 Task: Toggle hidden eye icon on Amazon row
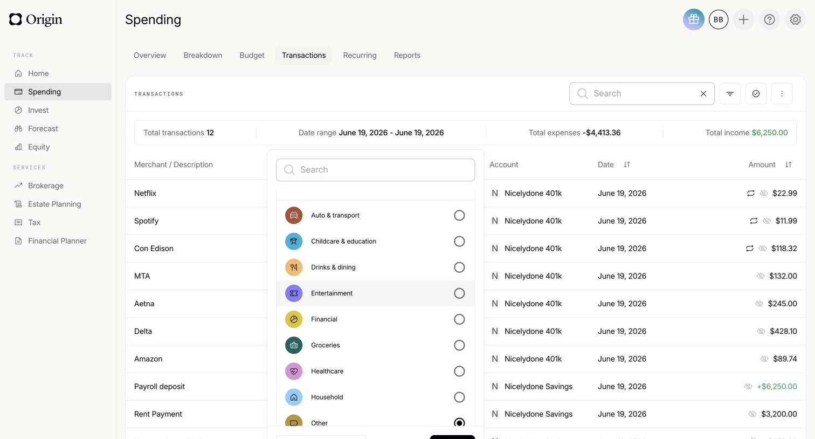(764, 359)
